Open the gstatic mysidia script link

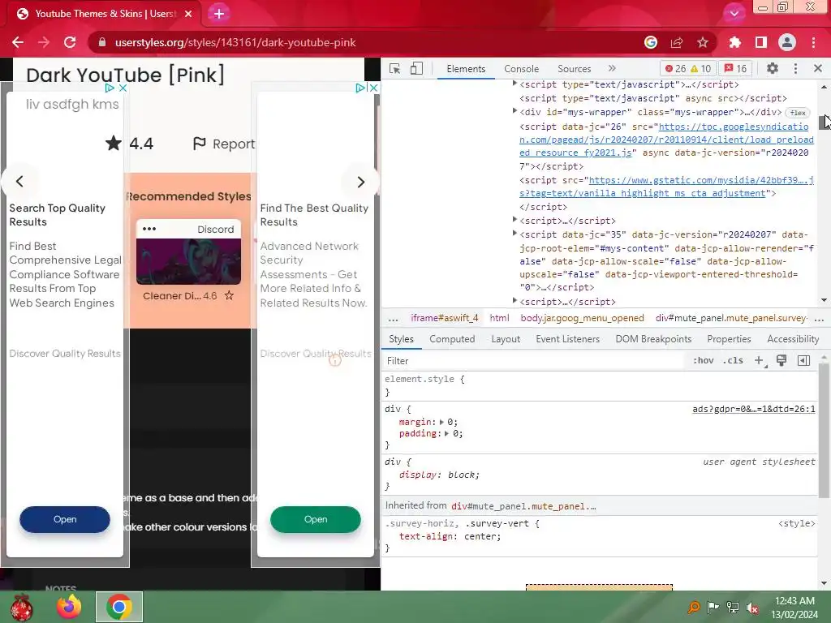667,187
